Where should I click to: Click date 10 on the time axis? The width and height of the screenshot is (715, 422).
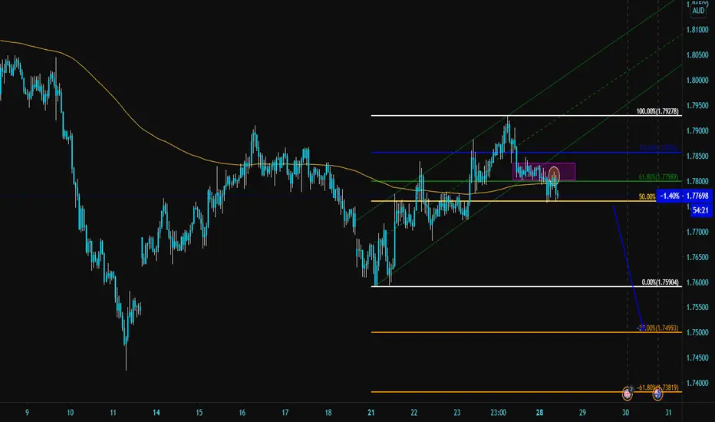pos(71,413)
